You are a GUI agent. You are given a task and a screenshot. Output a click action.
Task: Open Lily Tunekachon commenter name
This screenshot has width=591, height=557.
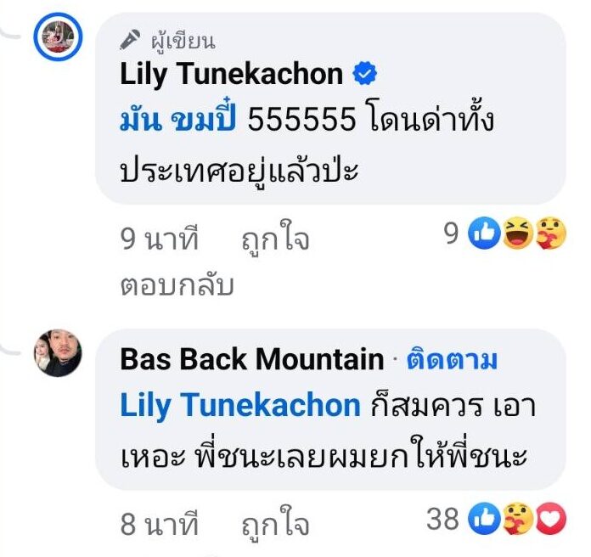tap(232, 74)
